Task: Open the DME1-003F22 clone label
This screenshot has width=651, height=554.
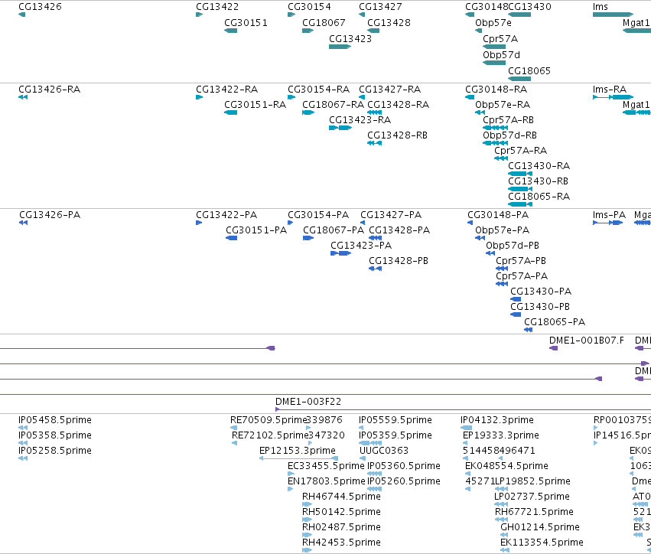Action: click(308, 402)
